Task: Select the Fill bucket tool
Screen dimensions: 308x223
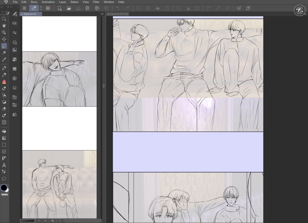Action: (4, 131)
